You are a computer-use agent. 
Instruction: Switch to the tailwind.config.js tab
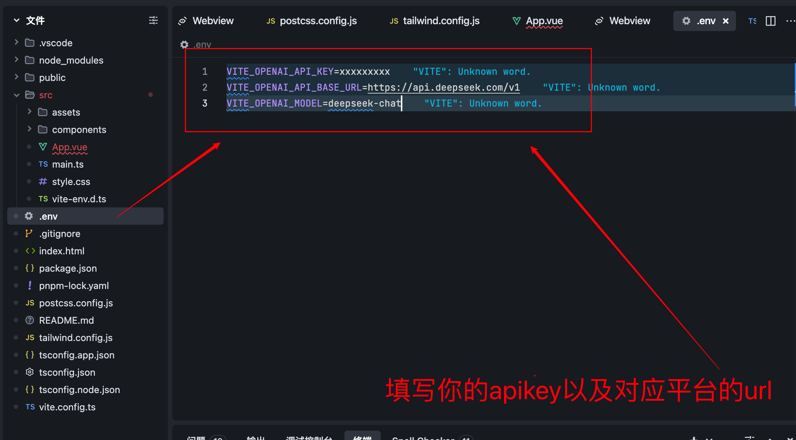coord(441,21)
